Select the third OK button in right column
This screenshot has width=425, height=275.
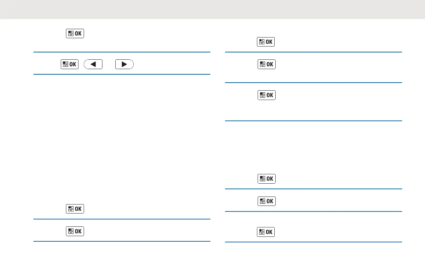266,95
